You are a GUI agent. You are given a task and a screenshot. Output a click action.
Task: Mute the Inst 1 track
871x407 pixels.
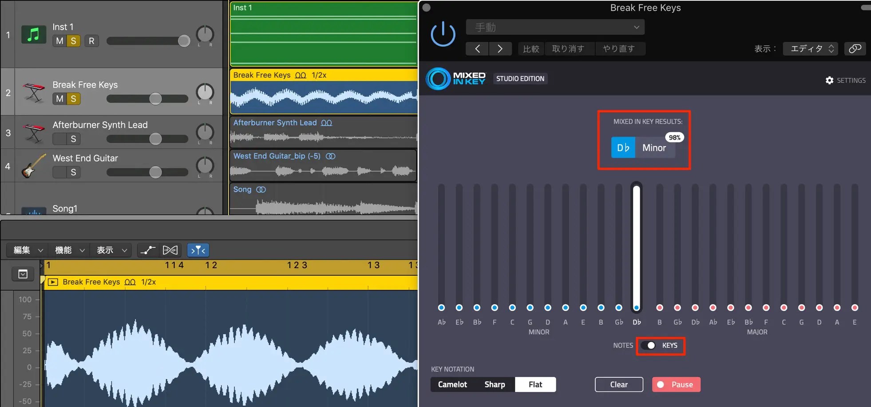(59, 41)
